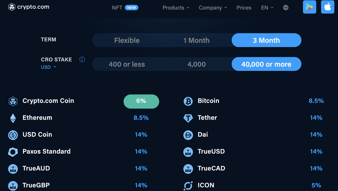
Task: Click the Tether coin icon
Action: click(188, 118)
